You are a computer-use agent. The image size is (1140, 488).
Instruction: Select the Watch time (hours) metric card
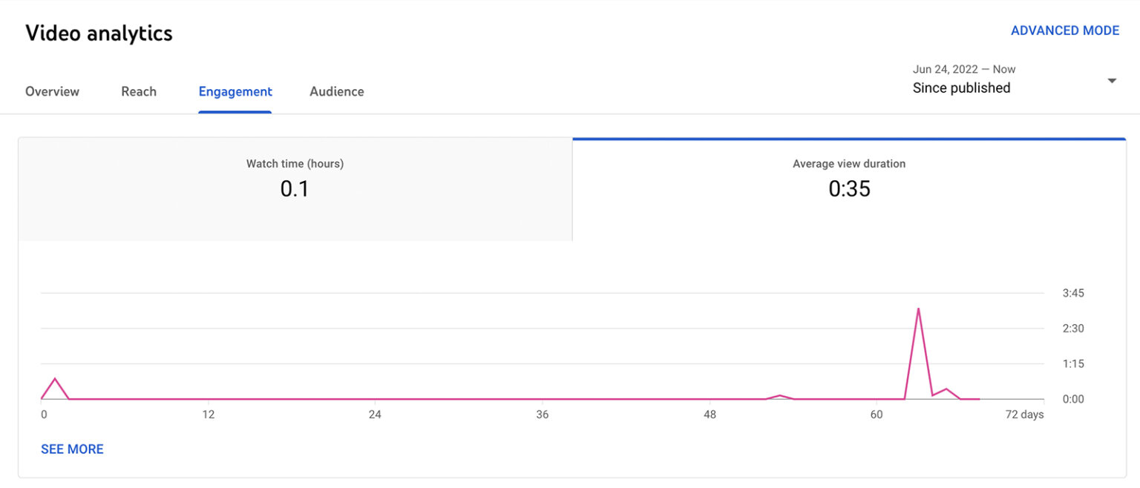295,188
